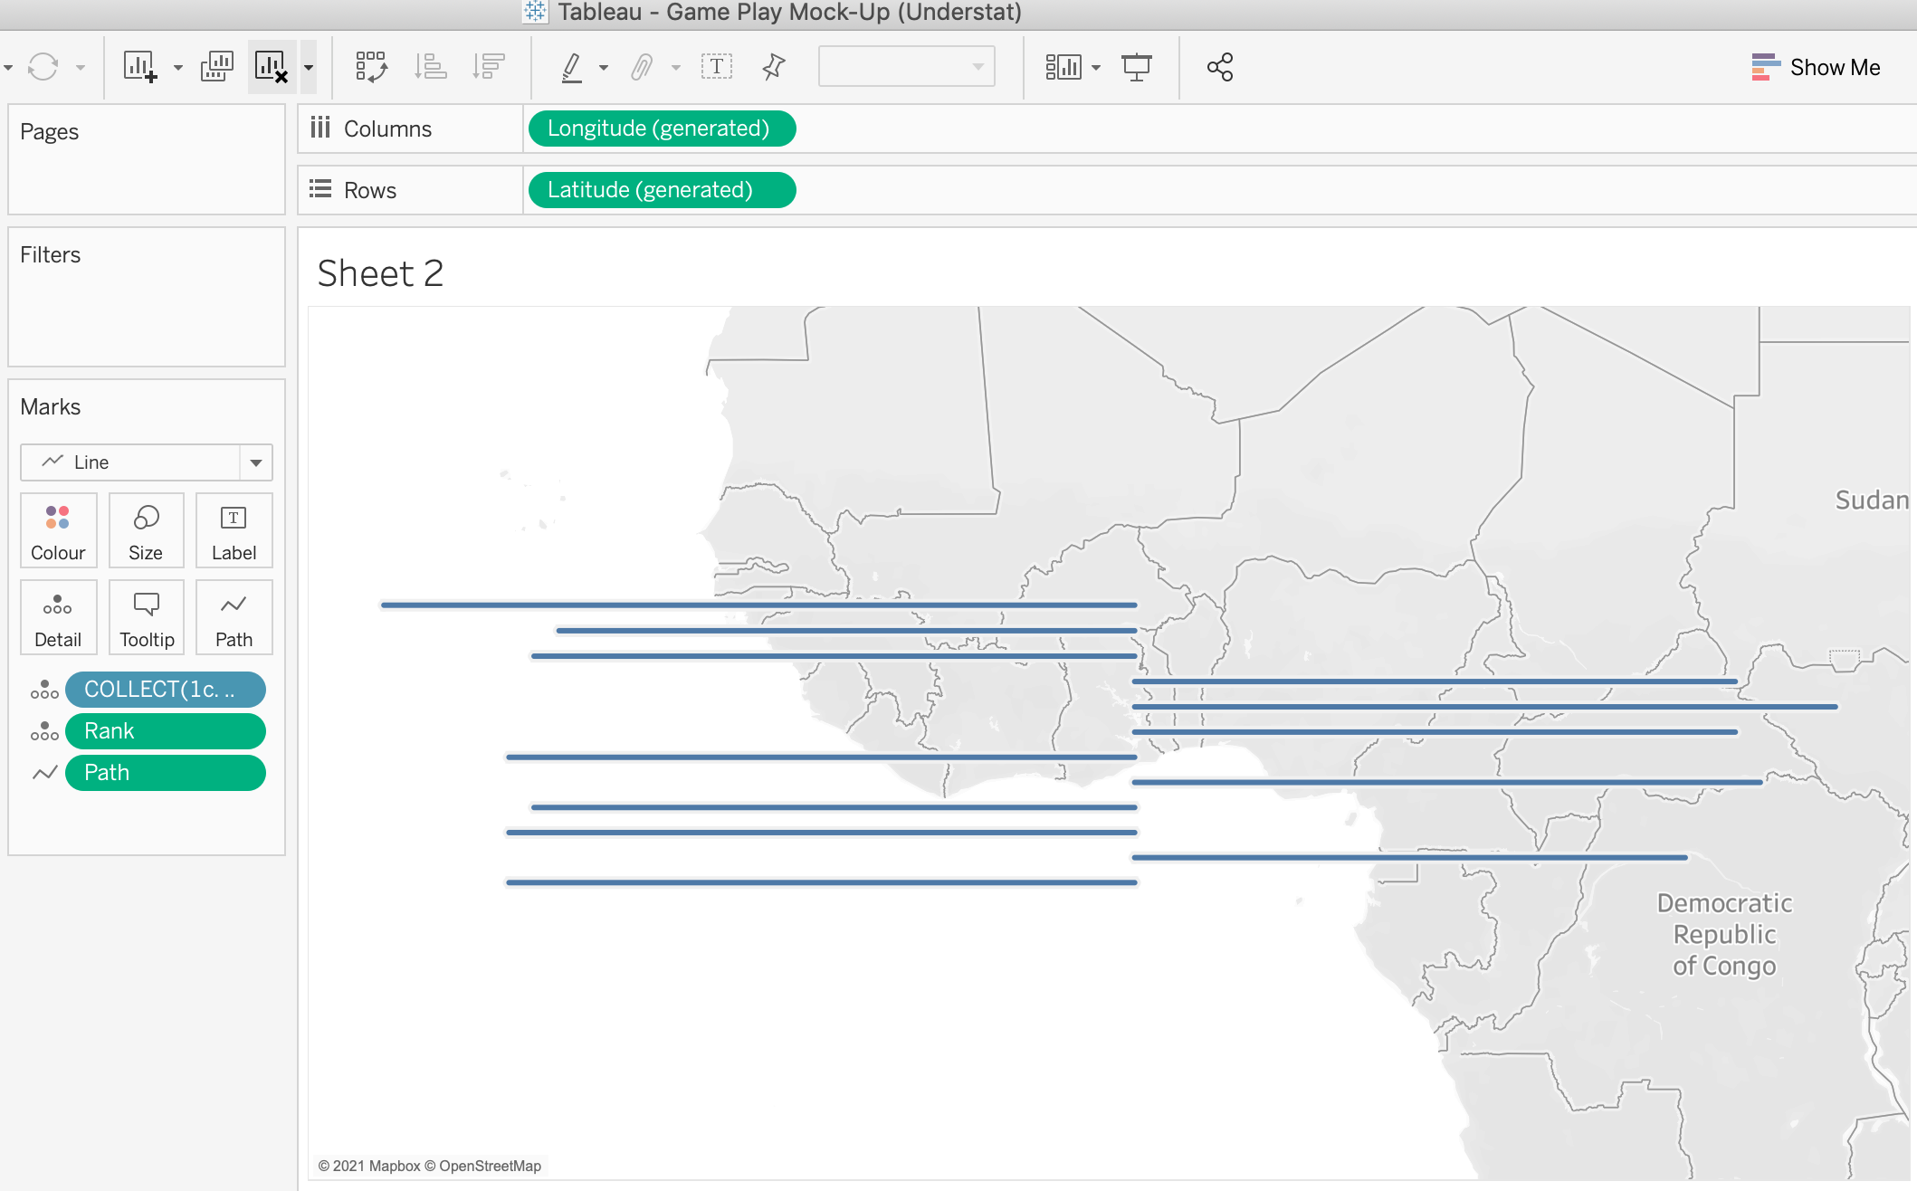Expand the Clear Sheet dropdown arrow

click(x=309, y=67)
